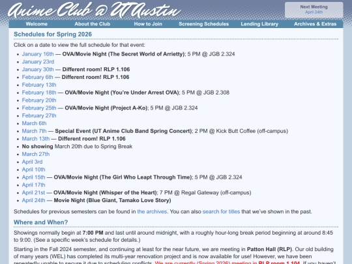Click April 24th in Next Meeting box

(314, 12)
